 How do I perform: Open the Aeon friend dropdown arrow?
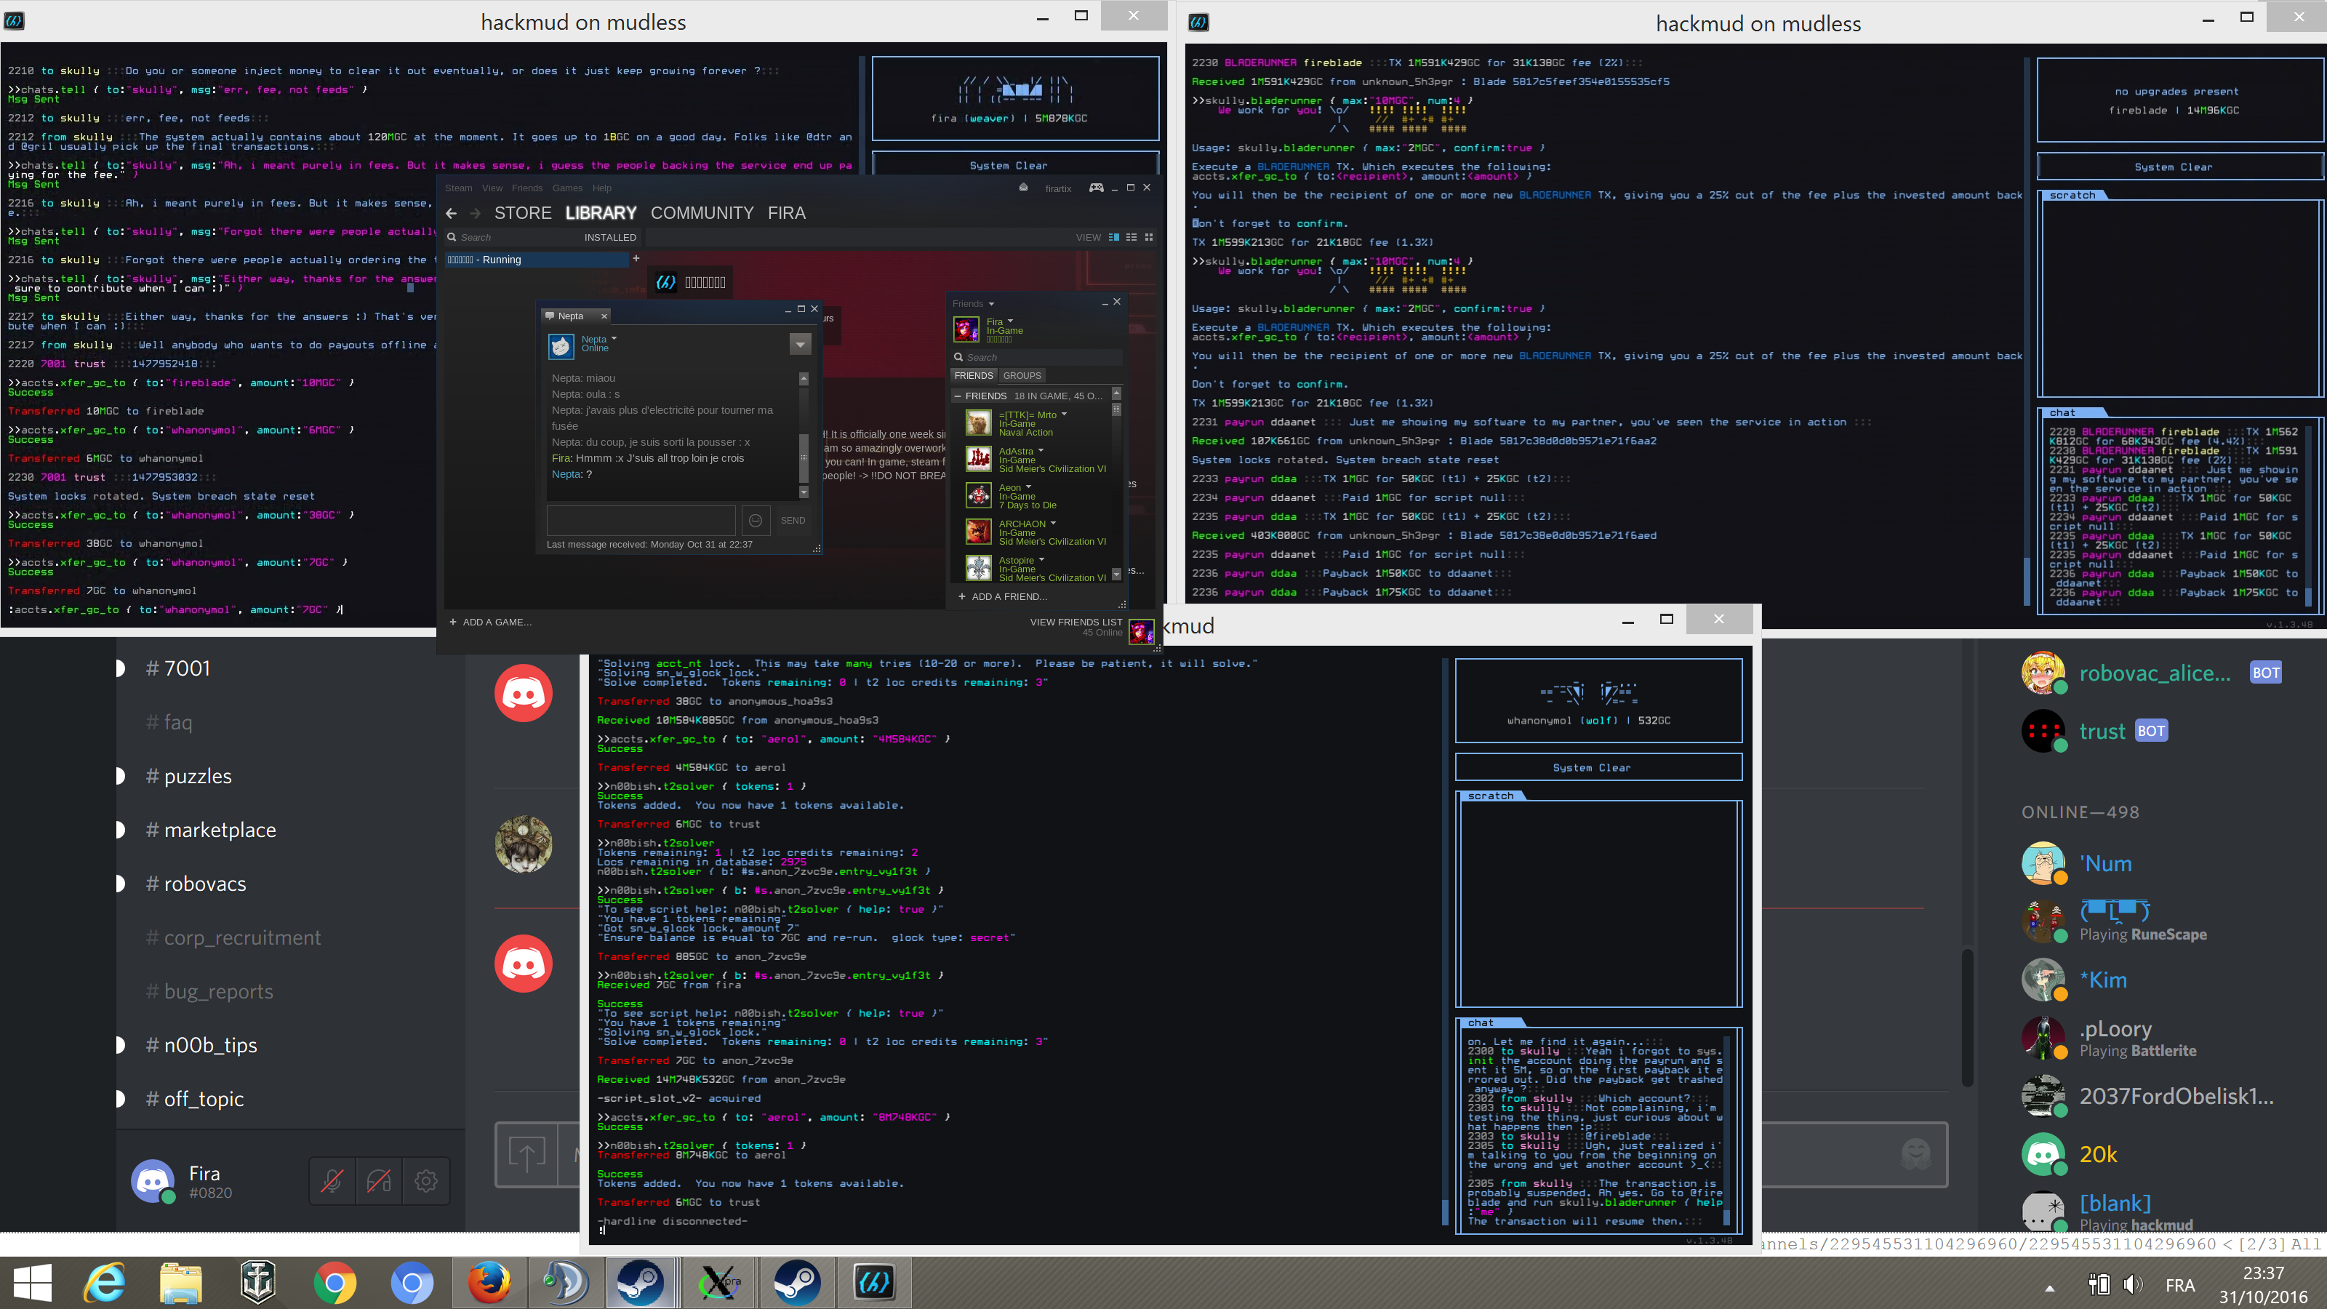[x=1028, y=487]
